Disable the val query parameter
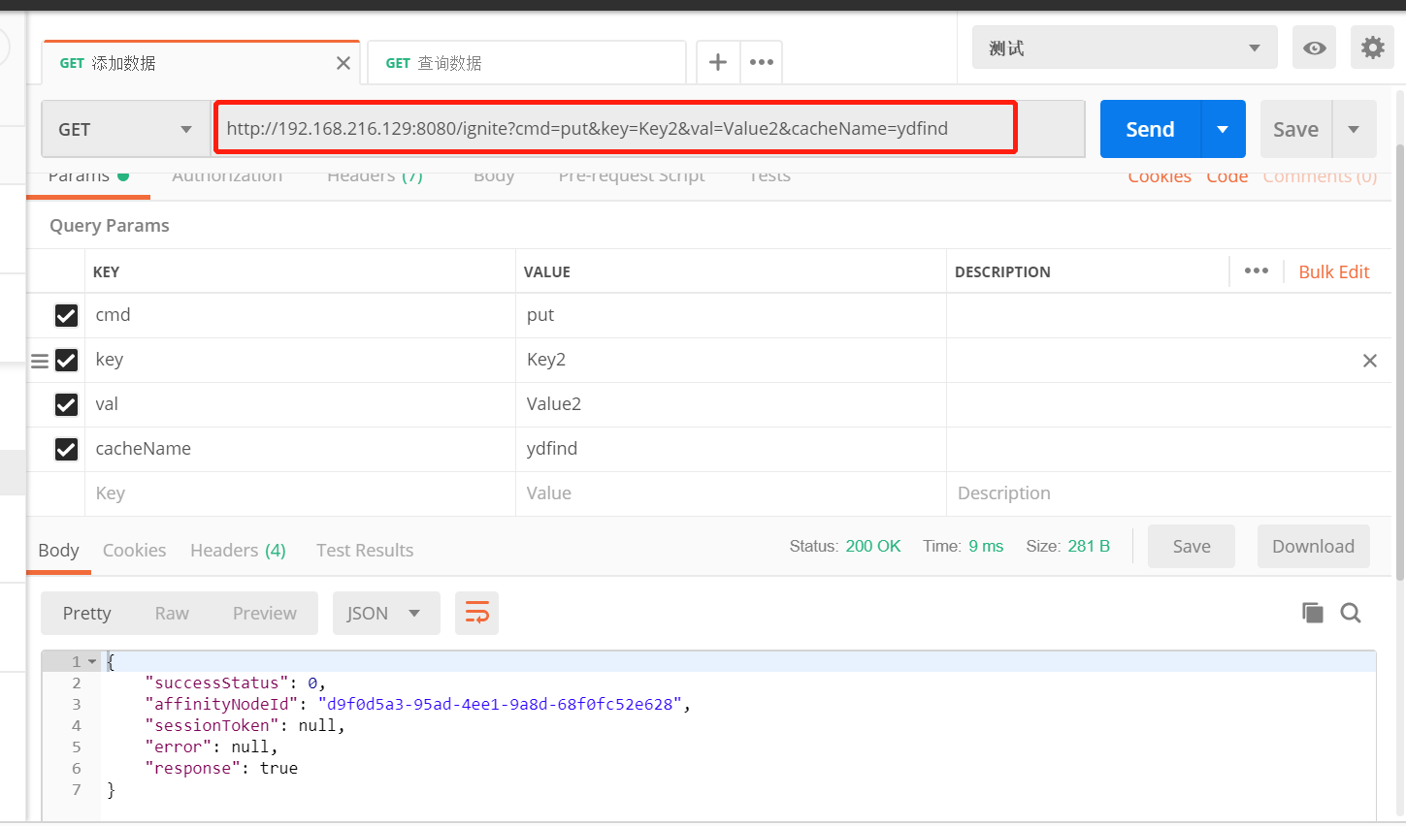The width and height of the screenshot is (1406, 826). [66, 404]
